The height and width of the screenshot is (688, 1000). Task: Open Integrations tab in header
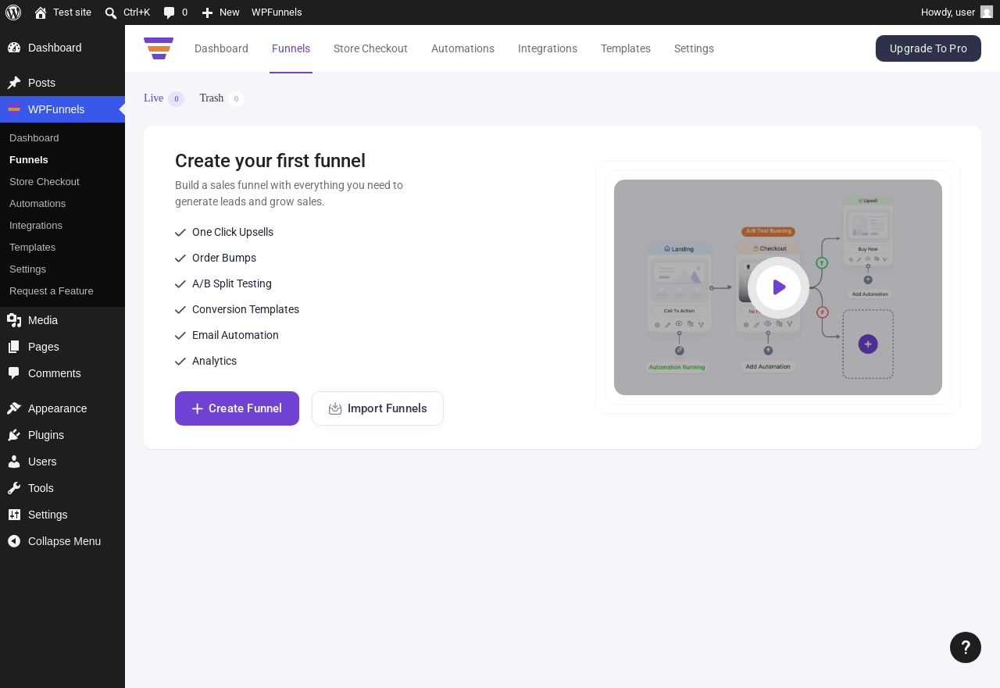(548, 48)
